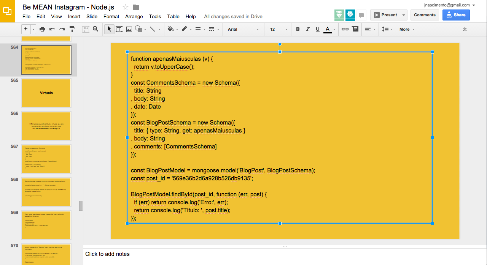
Task: Open the File menu
Action: 27,16
